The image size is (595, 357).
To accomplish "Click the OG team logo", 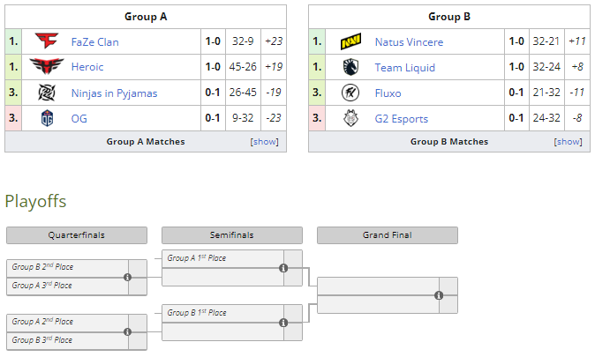I will (47, 118).
